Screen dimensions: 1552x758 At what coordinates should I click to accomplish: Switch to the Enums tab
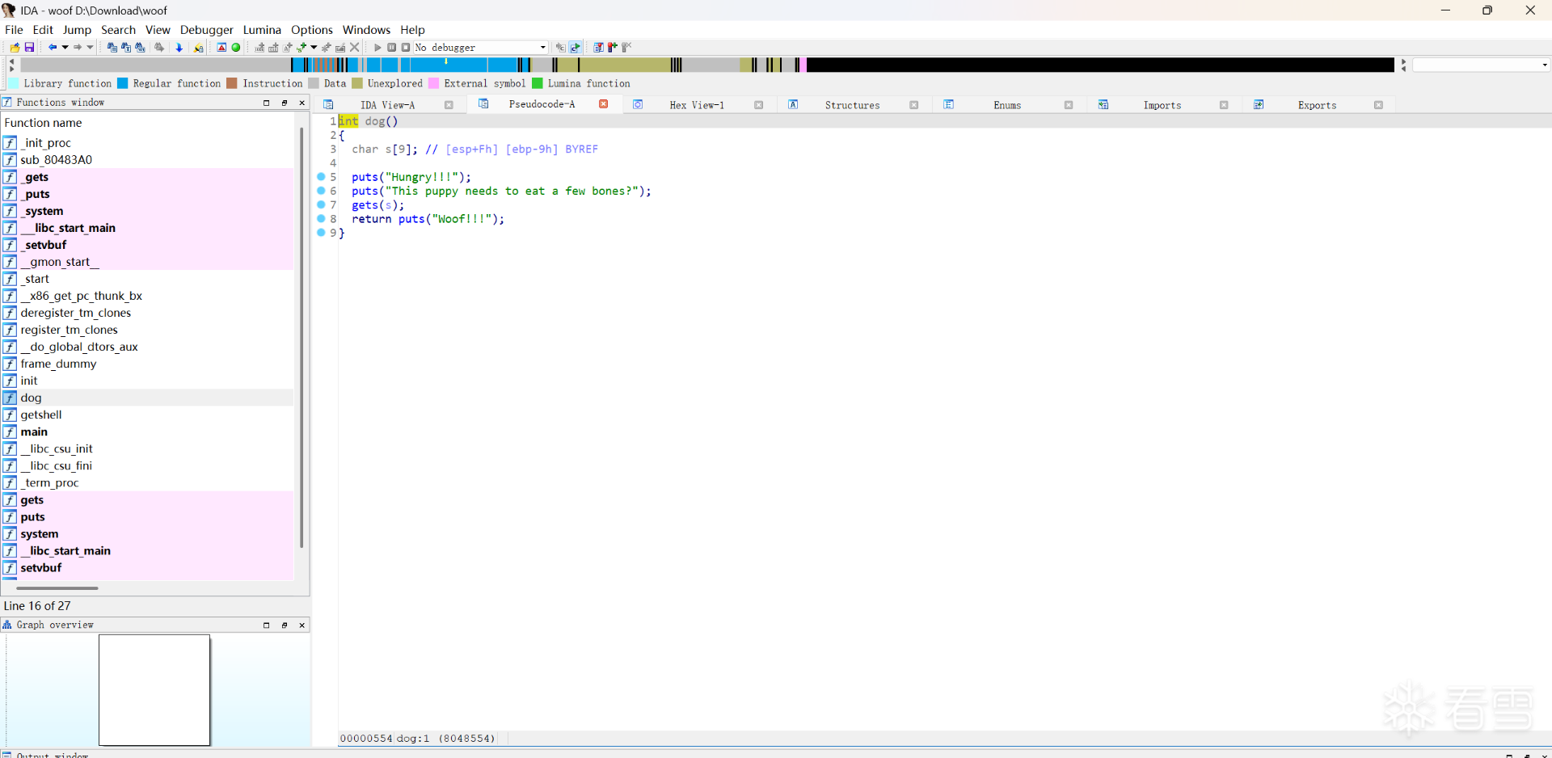click(x=1007, y=105)
